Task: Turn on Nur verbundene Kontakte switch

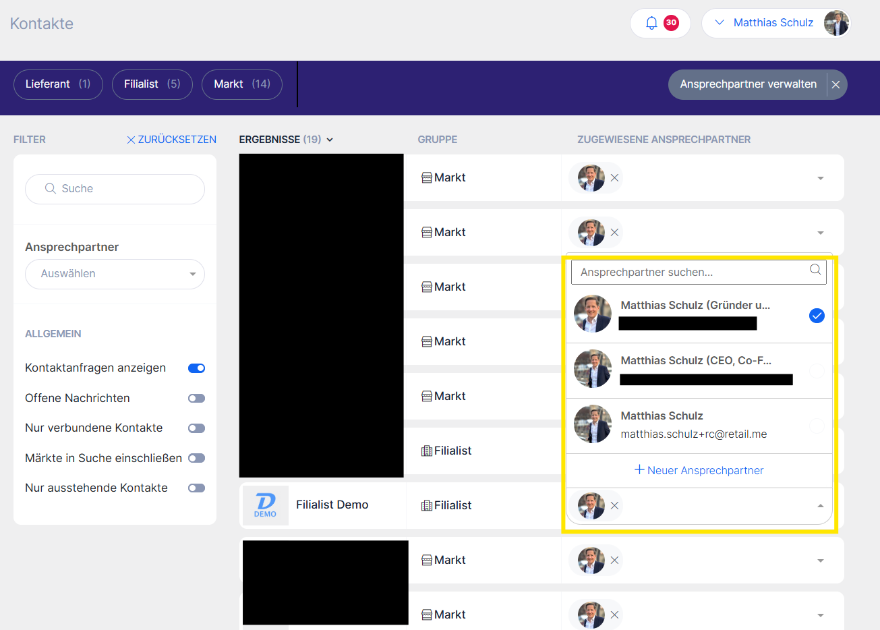Action: (x=196, y=428)
